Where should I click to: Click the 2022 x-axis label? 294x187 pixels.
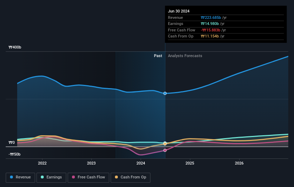pos(42,163)
